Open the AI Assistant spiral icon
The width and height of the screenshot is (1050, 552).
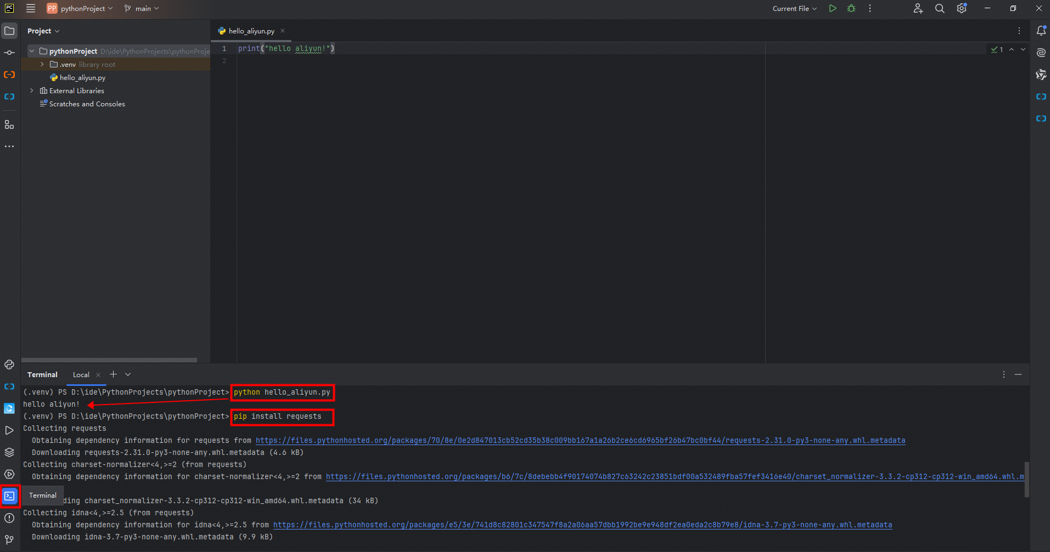click(x=1041, y=53)
